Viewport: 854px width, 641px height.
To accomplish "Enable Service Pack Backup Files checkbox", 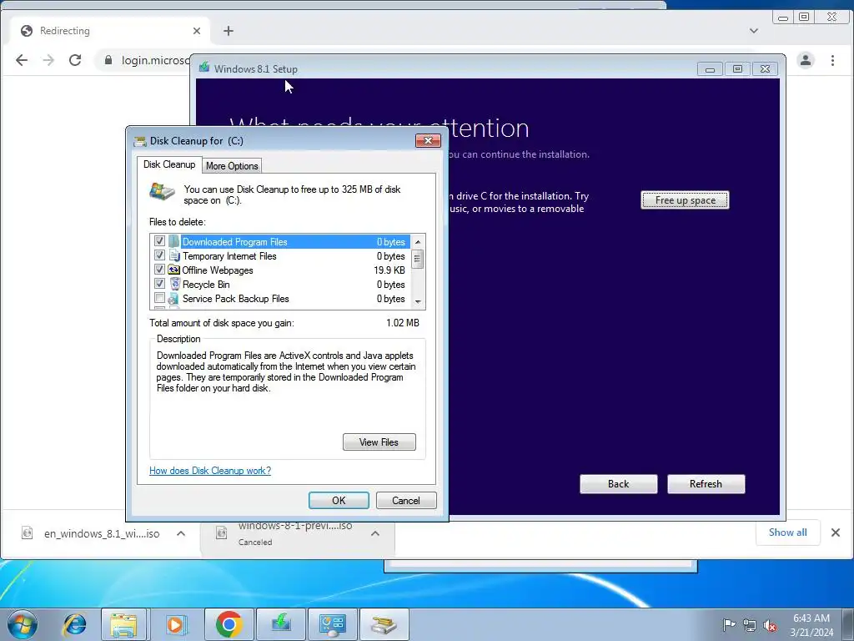I will coord(159,298).
